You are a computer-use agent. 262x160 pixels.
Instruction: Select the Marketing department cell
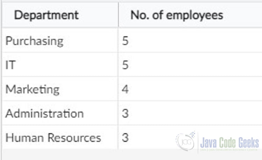pyautogui.click(x=60, y=89)
